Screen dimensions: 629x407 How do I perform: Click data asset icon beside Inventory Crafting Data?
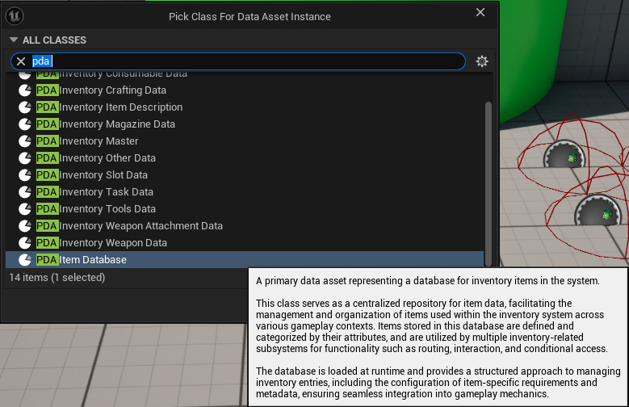coord(25,90)
